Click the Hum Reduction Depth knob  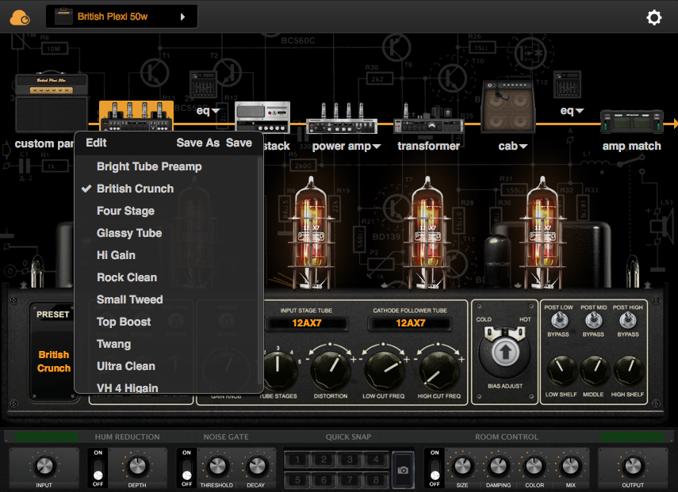[x=137, y=466]
